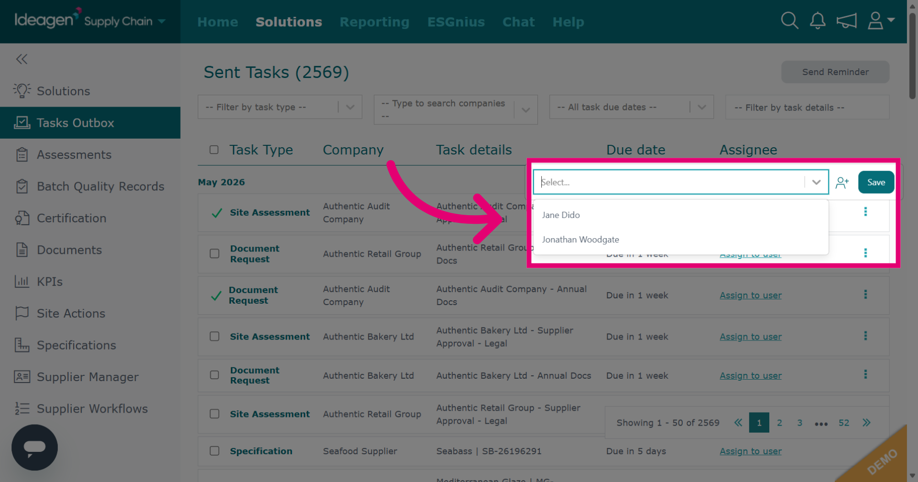Expand the search companies dropdown
The image size is (918, 482).
point(526,110)
